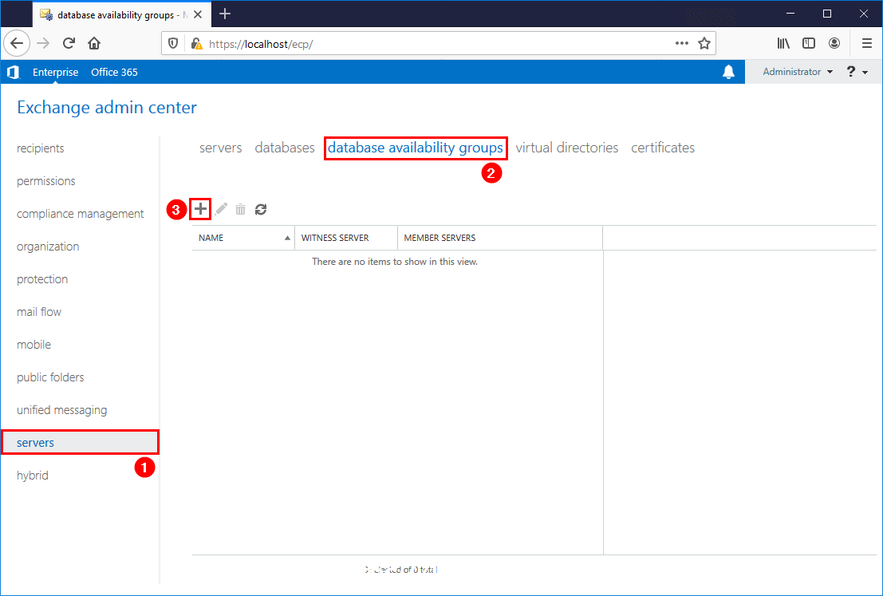The image size is (883, 596).
Task: Open compliance management section
Action: (x=80, y=214)
